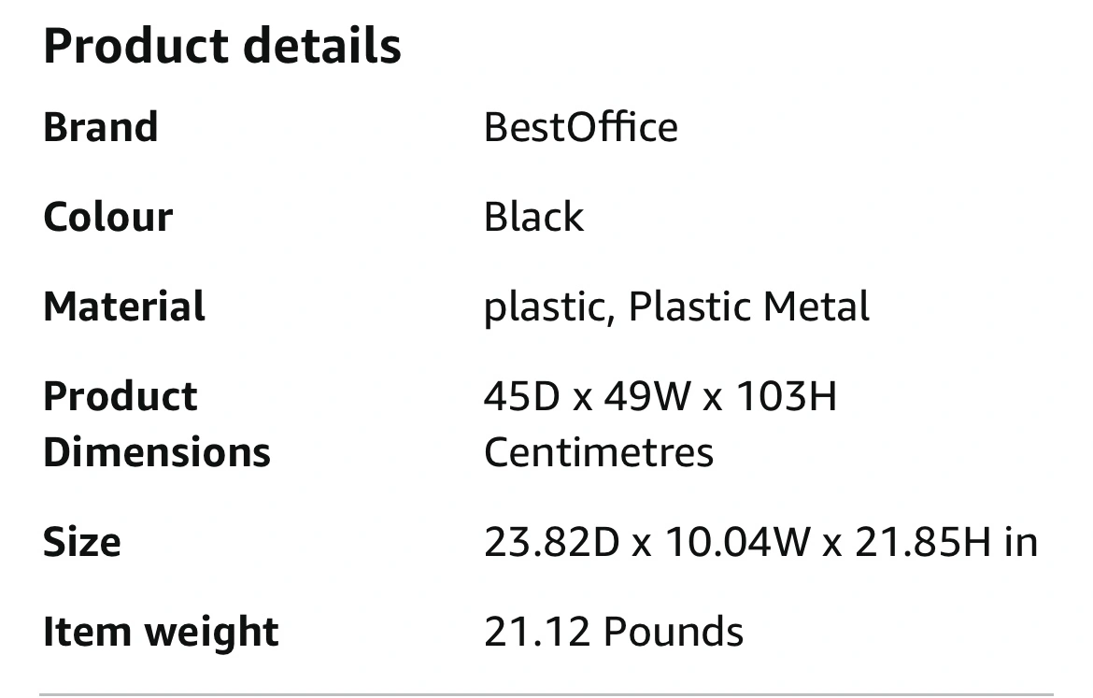Click the Colour row label

pos(108,217)
